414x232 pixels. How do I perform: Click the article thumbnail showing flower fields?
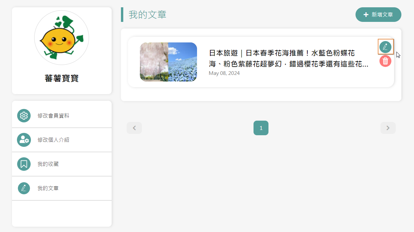coord(168,62)
